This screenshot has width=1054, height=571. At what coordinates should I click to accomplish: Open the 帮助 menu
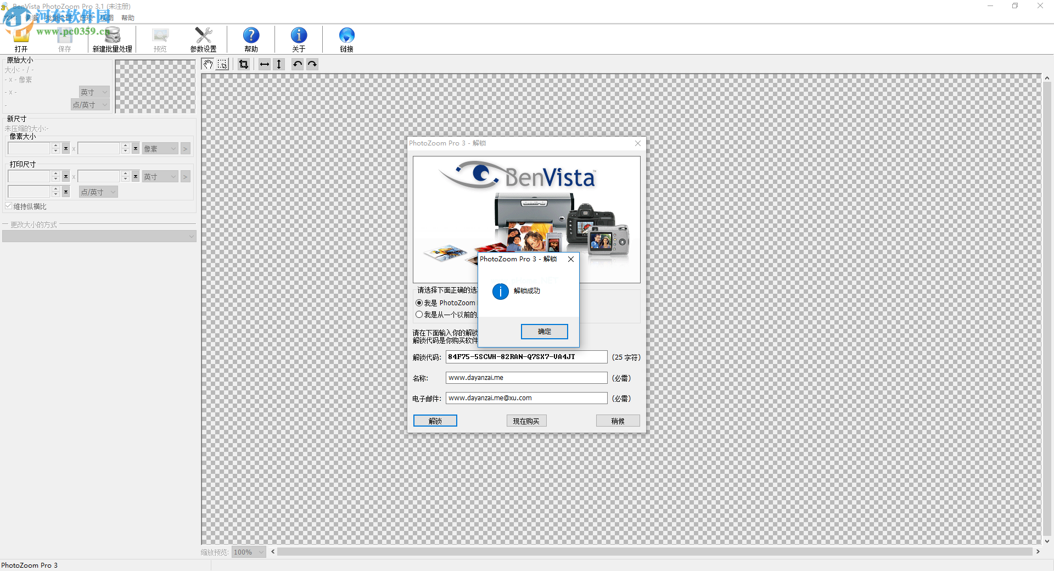coord(128,18)
